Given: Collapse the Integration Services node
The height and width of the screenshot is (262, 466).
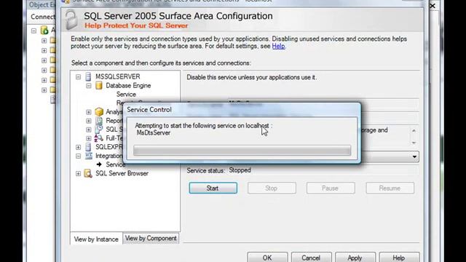Looking at the screenshot, I should (78, 156).
